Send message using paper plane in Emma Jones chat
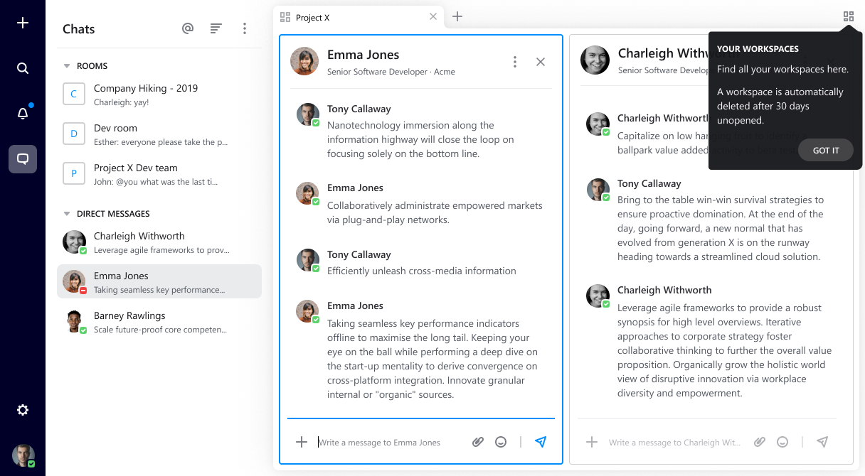 [x=541, y=442]
